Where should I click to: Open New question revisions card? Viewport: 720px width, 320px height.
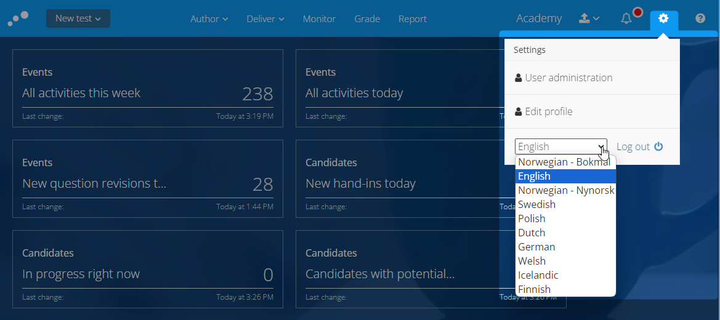point(148,178)
